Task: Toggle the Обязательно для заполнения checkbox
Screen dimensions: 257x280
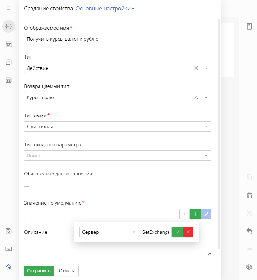Action: click(x=26, y=184)
